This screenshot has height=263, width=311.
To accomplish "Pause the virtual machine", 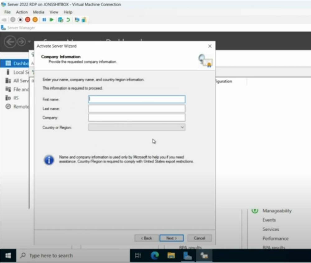I will click(44, 20).
